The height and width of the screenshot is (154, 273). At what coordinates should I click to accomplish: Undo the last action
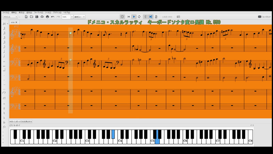53,17
